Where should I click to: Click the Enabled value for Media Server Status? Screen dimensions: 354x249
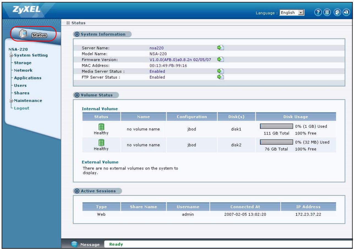157,71
